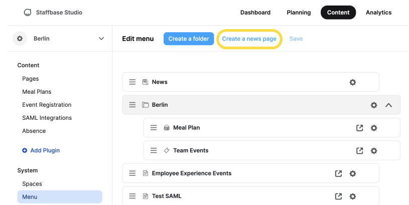Viewport: 409px width, 205px height.
Task: Open the Analytics tab
Action: coord(379,13)
